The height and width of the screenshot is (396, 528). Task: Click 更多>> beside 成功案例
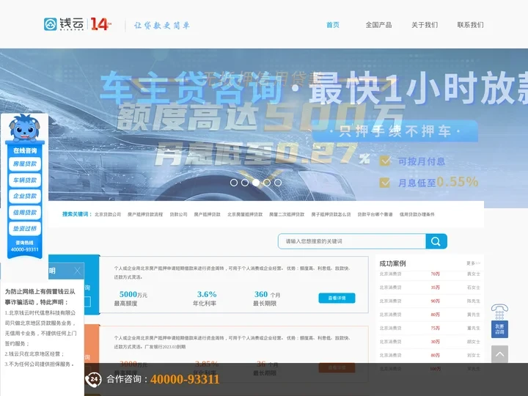coord(473,263)
